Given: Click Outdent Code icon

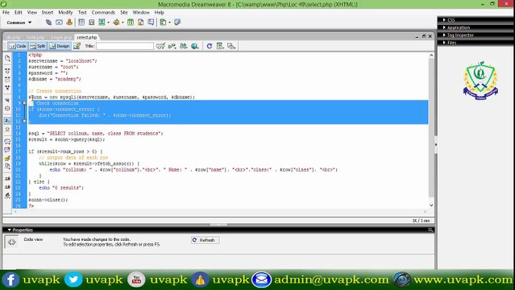Looking at the screenshot, I should 7,187.
